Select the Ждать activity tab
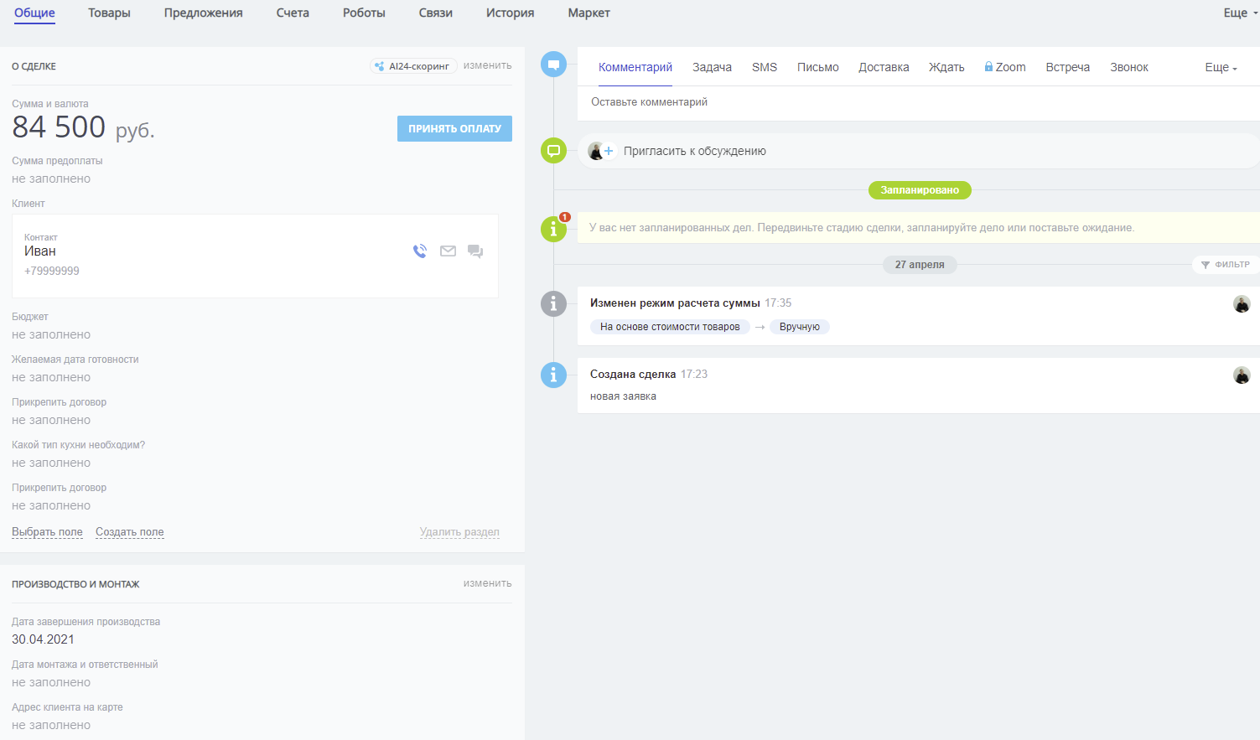Image resolution: width=1260 pixels, height=740 pixels. 946,67
